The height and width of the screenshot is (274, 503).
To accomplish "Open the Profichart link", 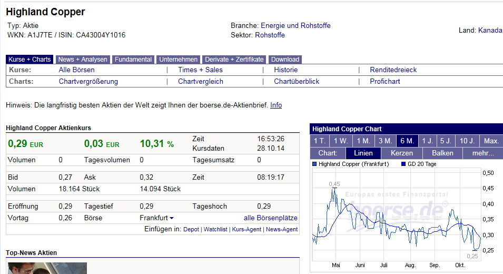I will (x=385, y=82).
